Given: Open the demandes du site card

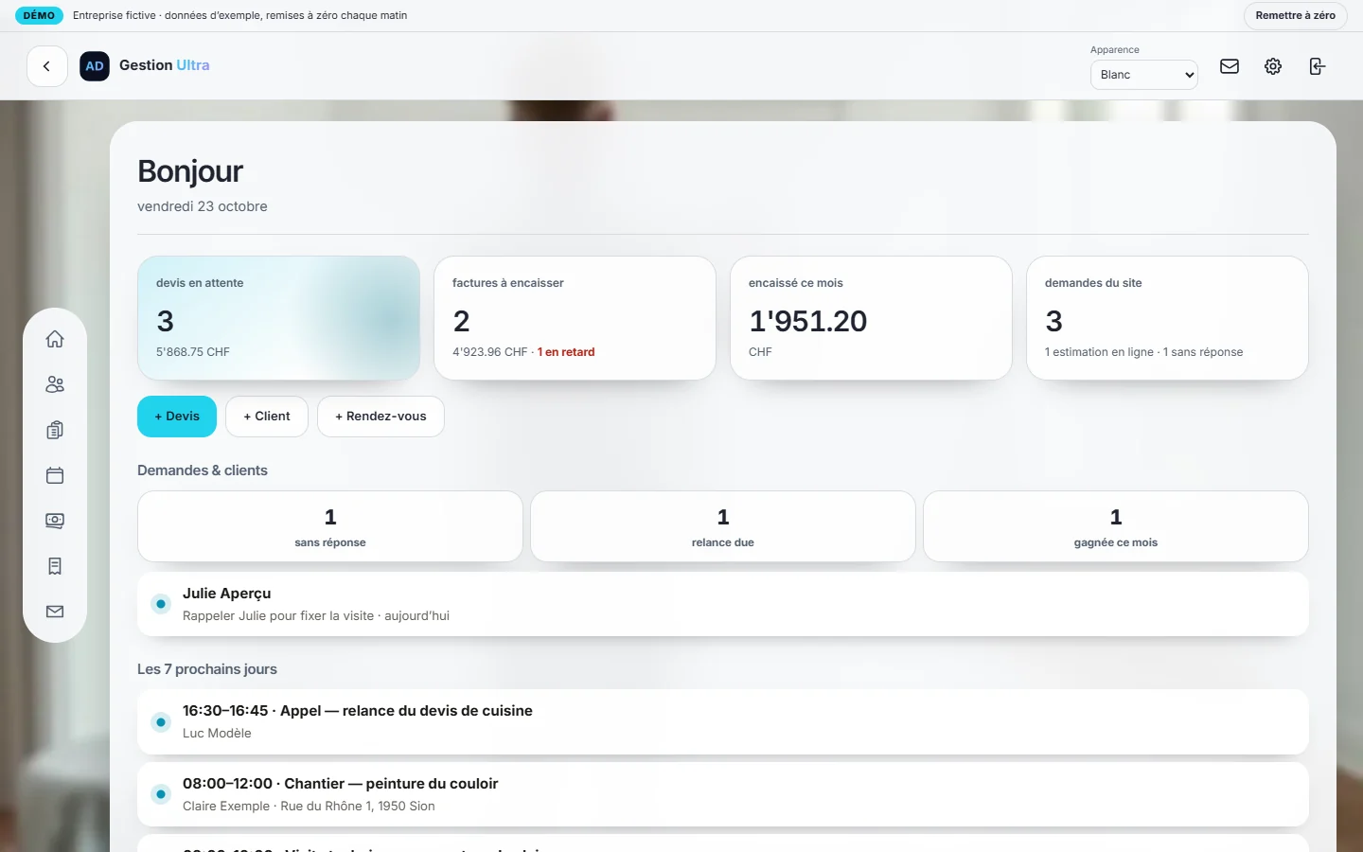Looking at the screenshot, I should pos(1167,318).
